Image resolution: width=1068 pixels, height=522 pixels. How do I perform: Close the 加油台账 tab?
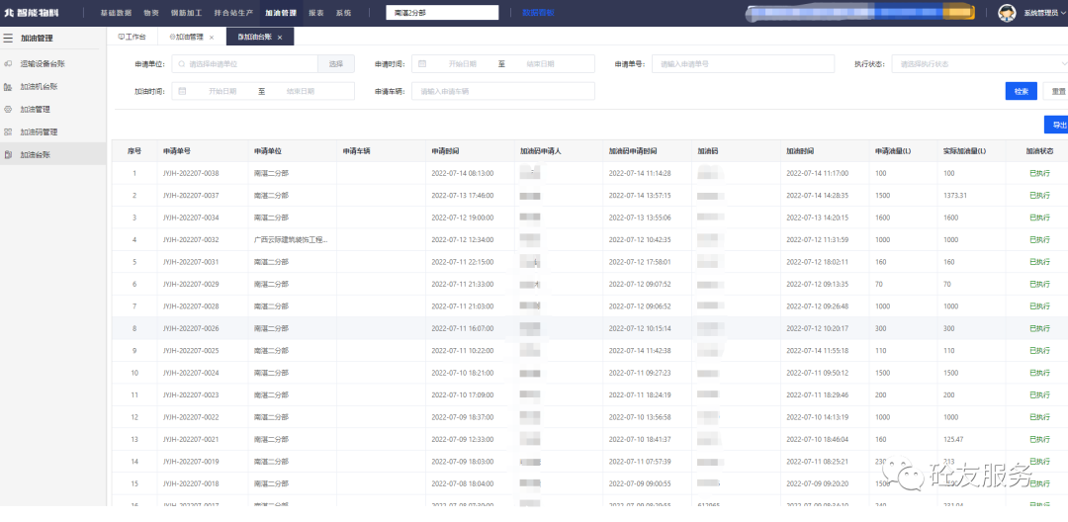280,37
